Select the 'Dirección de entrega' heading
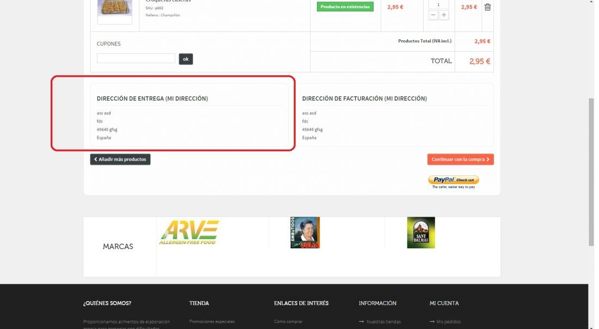Viewport: 599px width, 329px height. point(152,99)
